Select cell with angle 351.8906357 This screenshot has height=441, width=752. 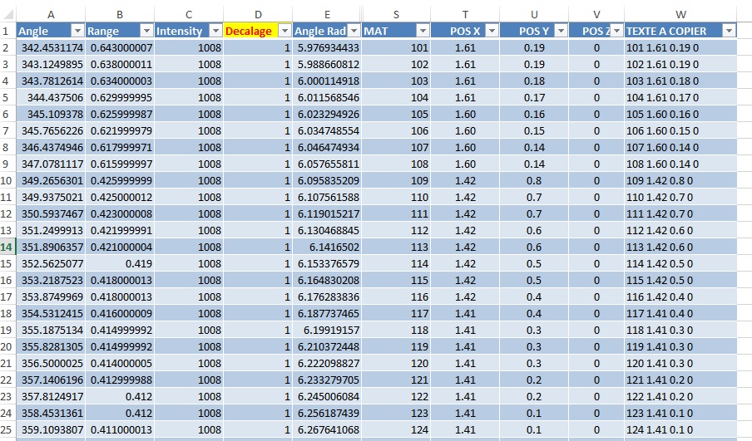point(51,247)
